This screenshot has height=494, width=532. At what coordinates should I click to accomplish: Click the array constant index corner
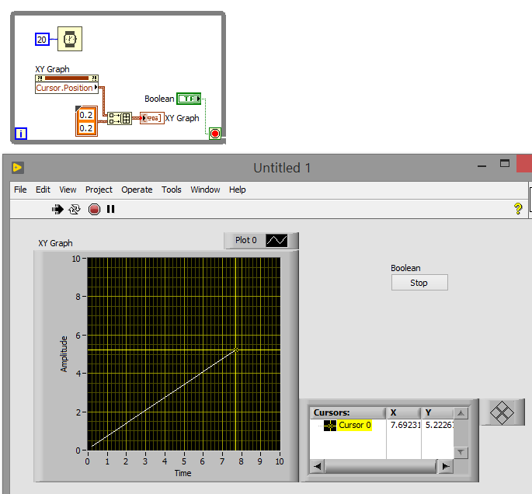(78, 109)
